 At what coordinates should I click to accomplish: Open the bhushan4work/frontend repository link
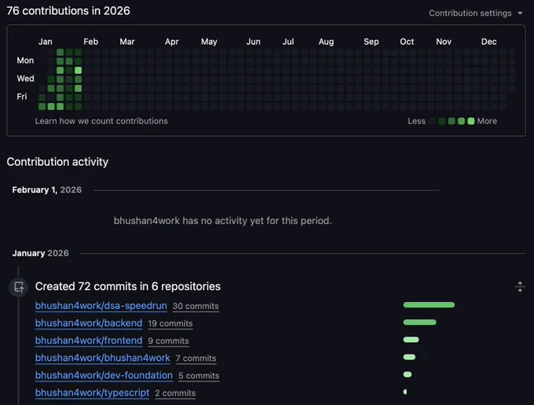point(89,341)
